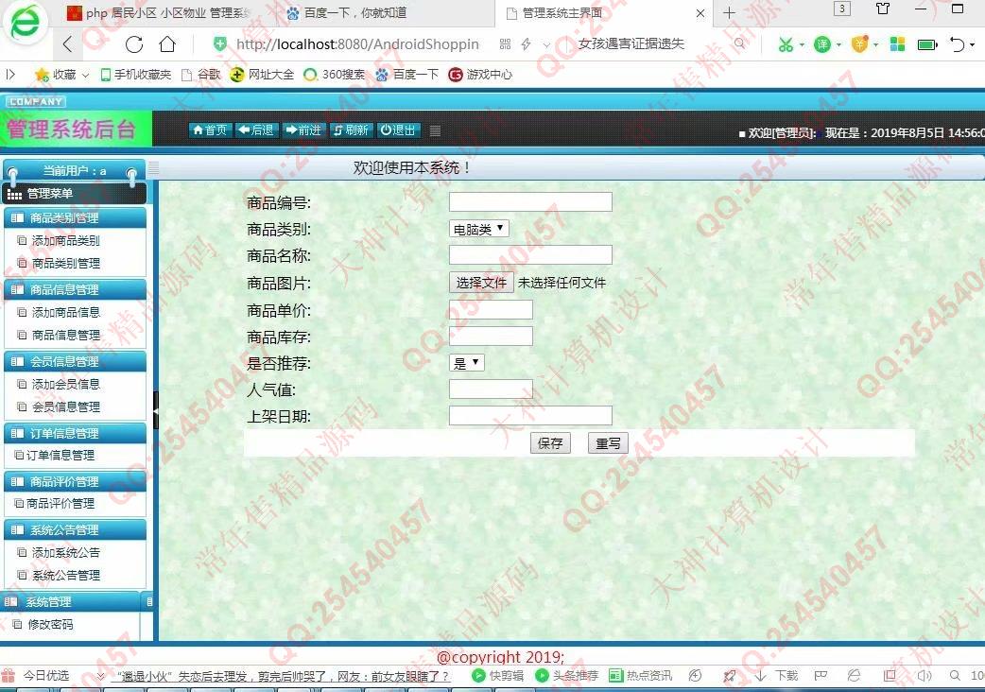Viewport: 985px width, 692px height.
Task: Collapse the 订单信息管理 menu section
Action: tap(75, 433)
